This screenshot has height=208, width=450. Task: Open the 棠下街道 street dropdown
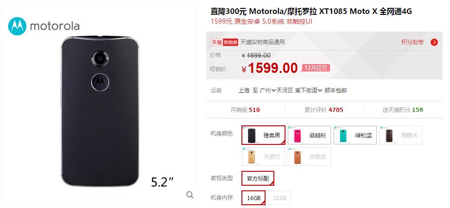309,91
